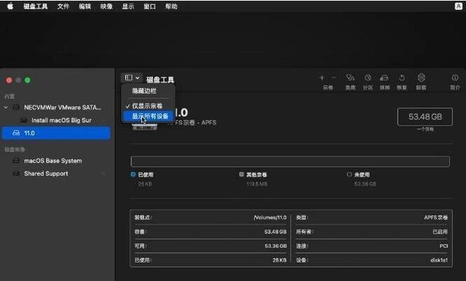Image resolution: width=466 pixels, height=281 pixels.
Task: Click the 设备 row label
Action: [x=302, y=260]
